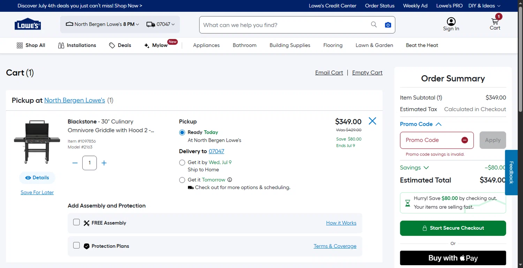The width and height of the screenshot is (523, 268).
Task: Open Order Status link
Action: point(380,6)
